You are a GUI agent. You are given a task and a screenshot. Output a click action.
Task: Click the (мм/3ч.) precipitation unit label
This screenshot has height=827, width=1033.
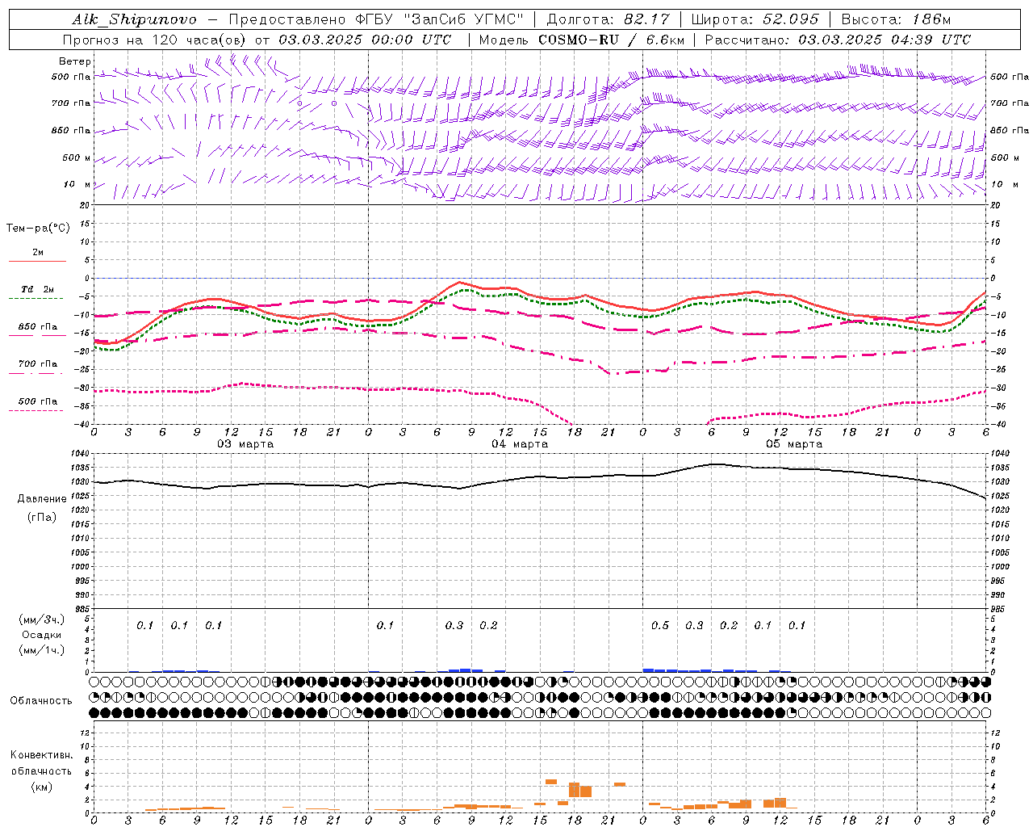click(x=42, y=619)
